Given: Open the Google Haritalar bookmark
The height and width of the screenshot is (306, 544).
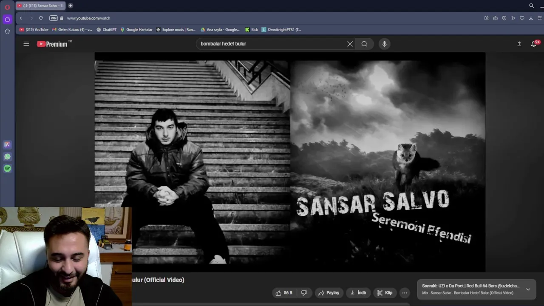Looking at the screenshot, I should (136, 30).
